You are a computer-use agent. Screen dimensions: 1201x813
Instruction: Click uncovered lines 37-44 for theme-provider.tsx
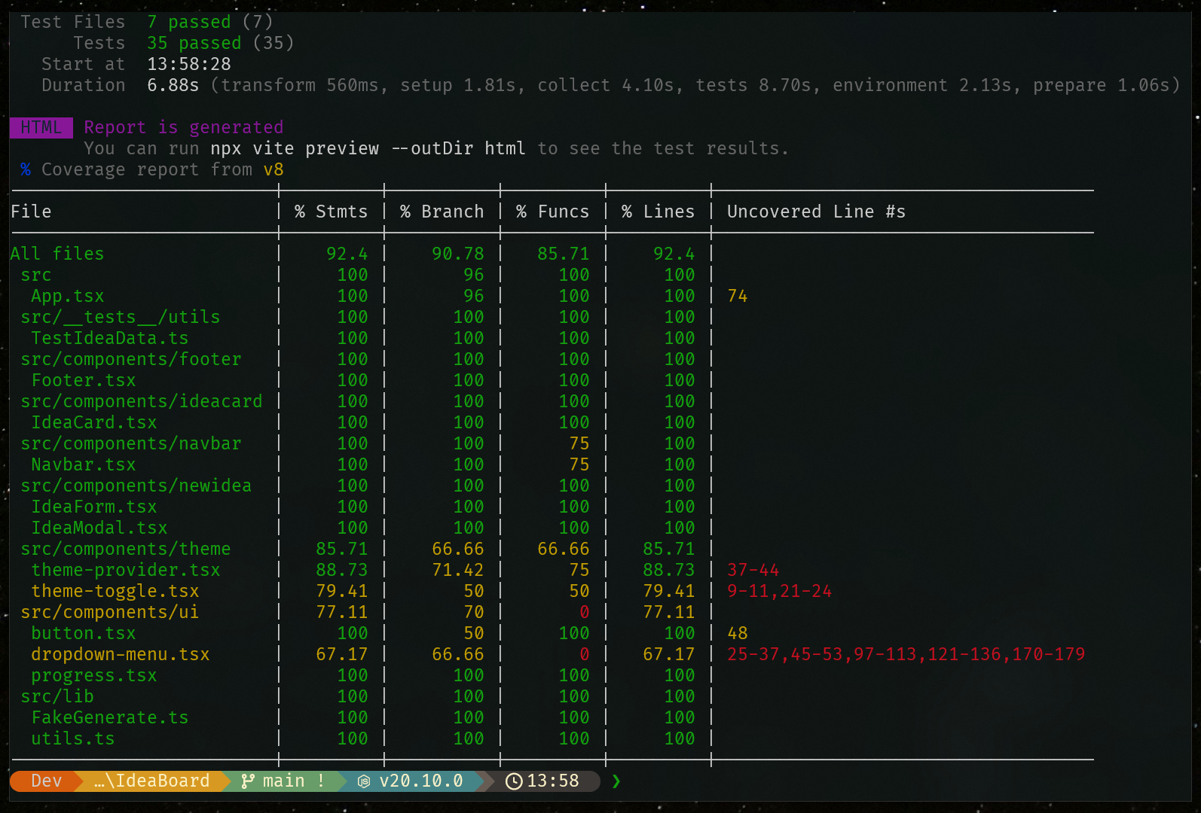(753, 571)
